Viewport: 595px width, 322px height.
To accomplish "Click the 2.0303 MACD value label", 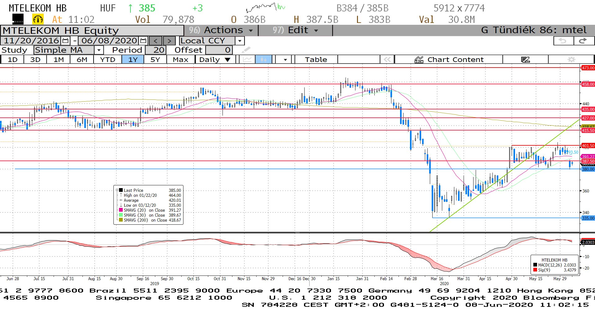I will click(x=588, y=242).
